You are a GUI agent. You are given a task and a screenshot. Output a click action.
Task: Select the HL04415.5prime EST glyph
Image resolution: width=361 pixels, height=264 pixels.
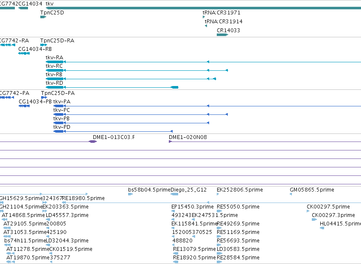pyautogui.click(x=322, y=228)
